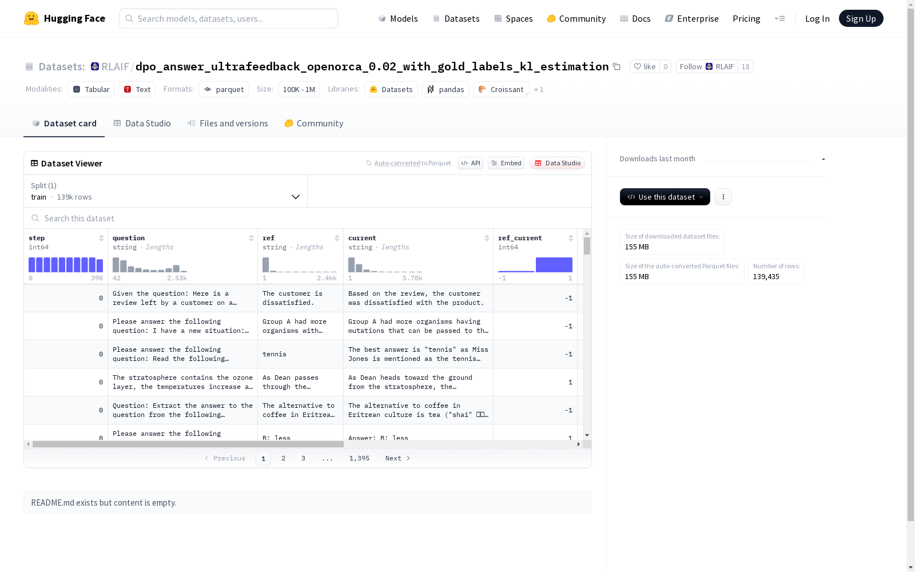Screen dimensions: 915x572
Task: Go to page 2 of results
Action: click(283, 458)
